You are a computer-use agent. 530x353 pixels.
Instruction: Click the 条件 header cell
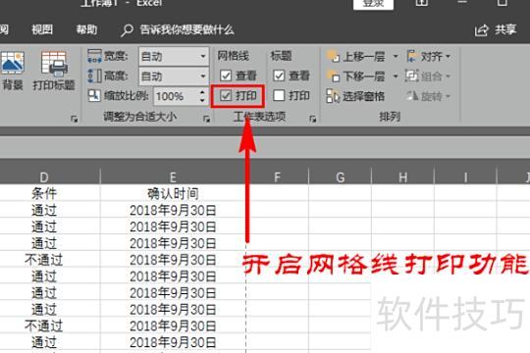(x=44, y=193)
